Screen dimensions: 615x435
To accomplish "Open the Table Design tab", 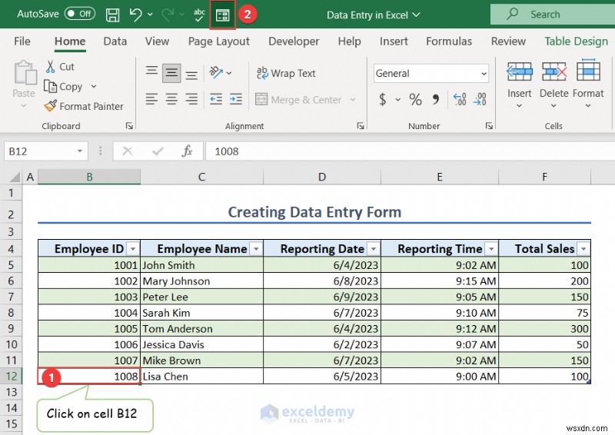I will point(576,42).
